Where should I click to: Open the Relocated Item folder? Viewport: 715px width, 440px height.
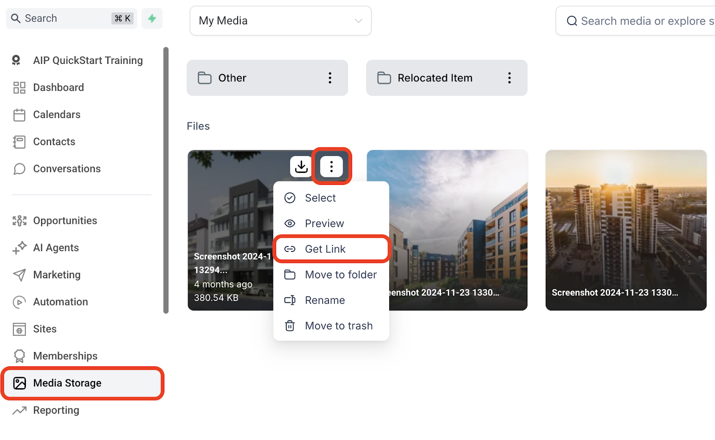(446, 78)
